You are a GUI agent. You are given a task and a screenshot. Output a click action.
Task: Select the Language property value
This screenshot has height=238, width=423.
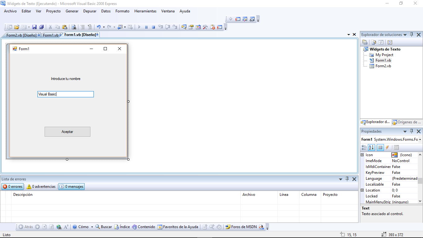click(x=404, y=178)
